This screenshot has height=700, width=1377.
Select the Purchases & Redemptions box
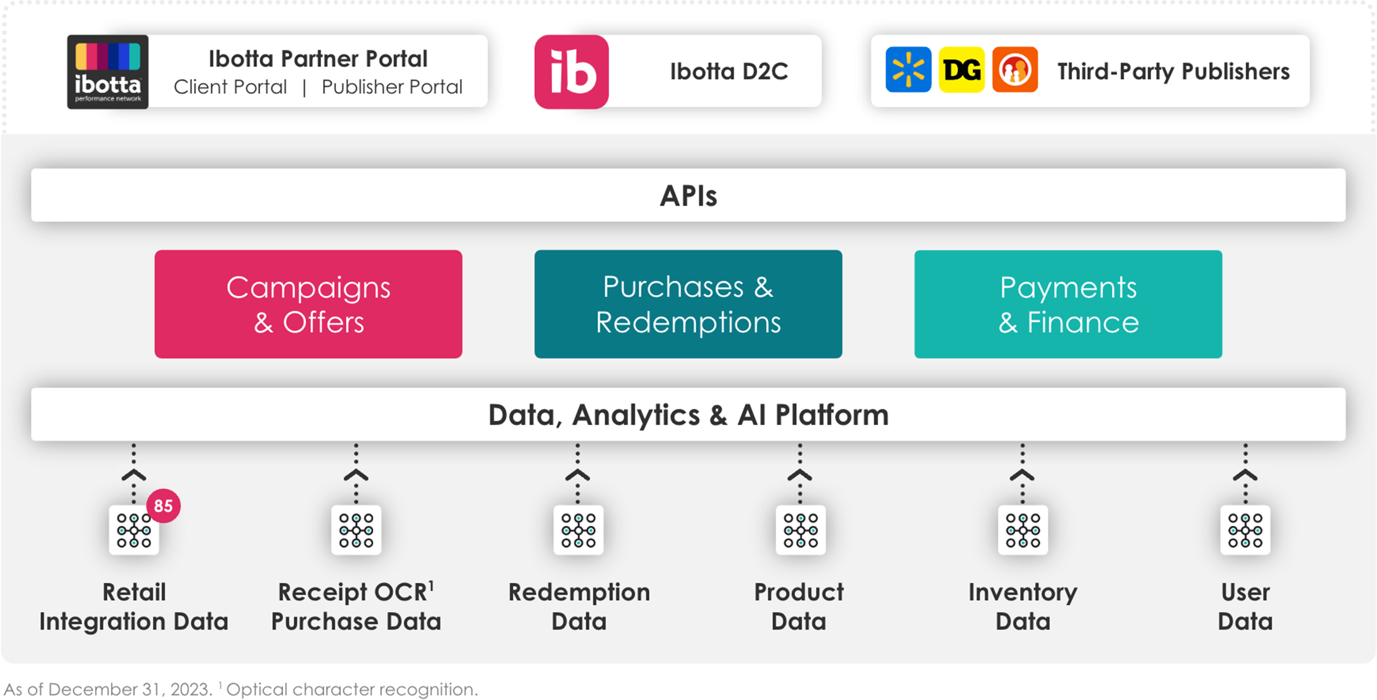(x=688, y=304)
